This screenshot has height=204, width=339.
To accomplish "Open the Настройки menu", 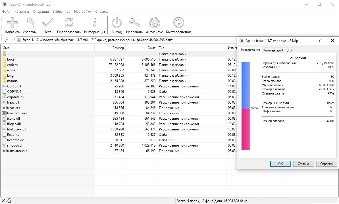I will (83, 12).
